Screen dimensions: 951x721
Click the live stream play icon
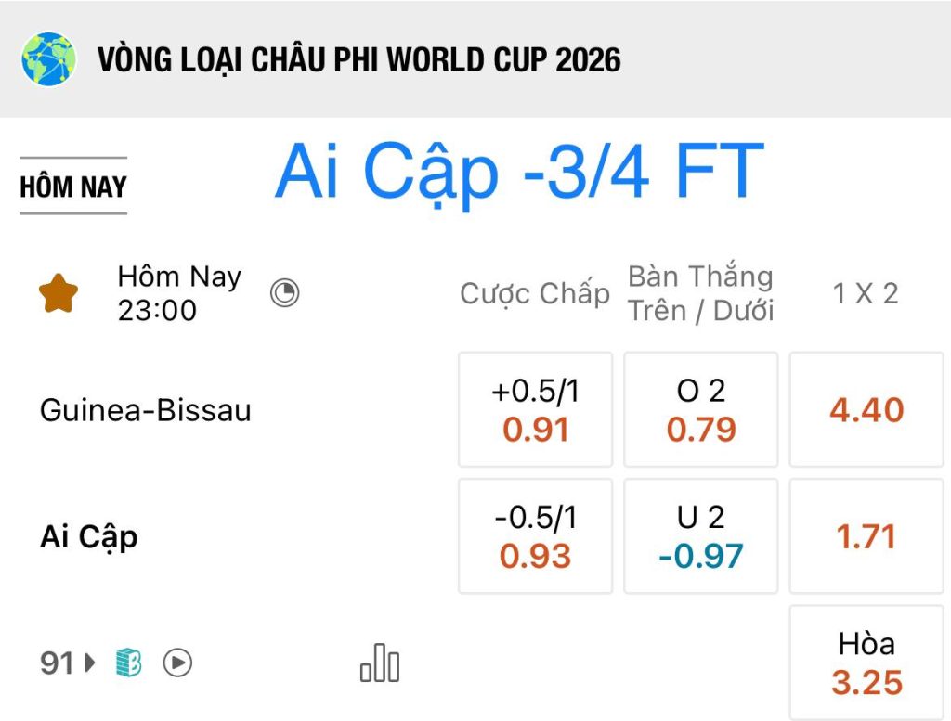pos(177,663)
